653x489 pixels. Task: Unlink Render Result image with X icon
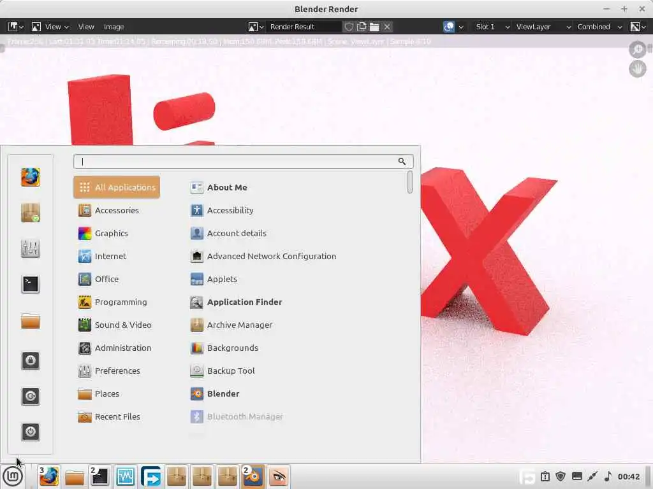pos(387,27)
